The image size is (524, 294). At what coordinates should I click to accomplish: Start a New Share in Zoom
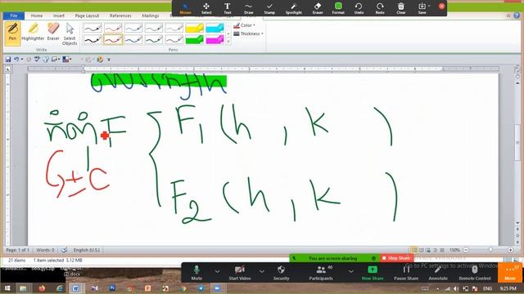coord(373,273)
